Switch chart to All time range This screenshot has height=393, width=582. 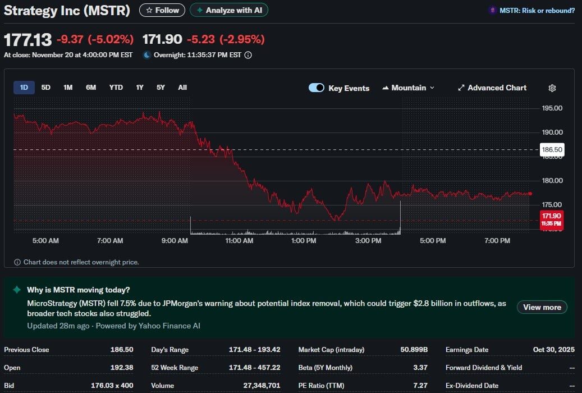182,88
